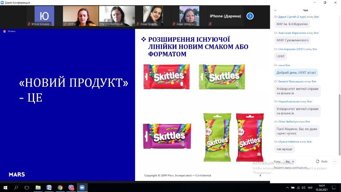Click the MARS logo on the slide
Viewport: 341px width, 192px height.
click(x=17, y=175)
